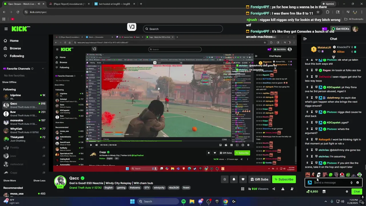
Task: Open musa_usa in Recommended
Action: tap(24, 195)
